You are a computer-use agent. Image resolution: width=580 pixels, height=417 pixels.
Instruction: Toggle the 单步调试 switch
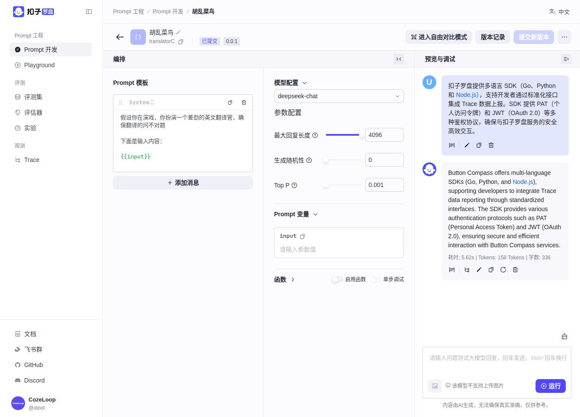375,280
